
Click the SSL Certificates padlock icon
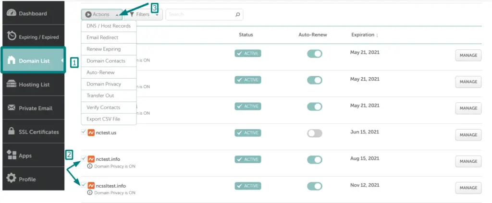click(12, 131)
